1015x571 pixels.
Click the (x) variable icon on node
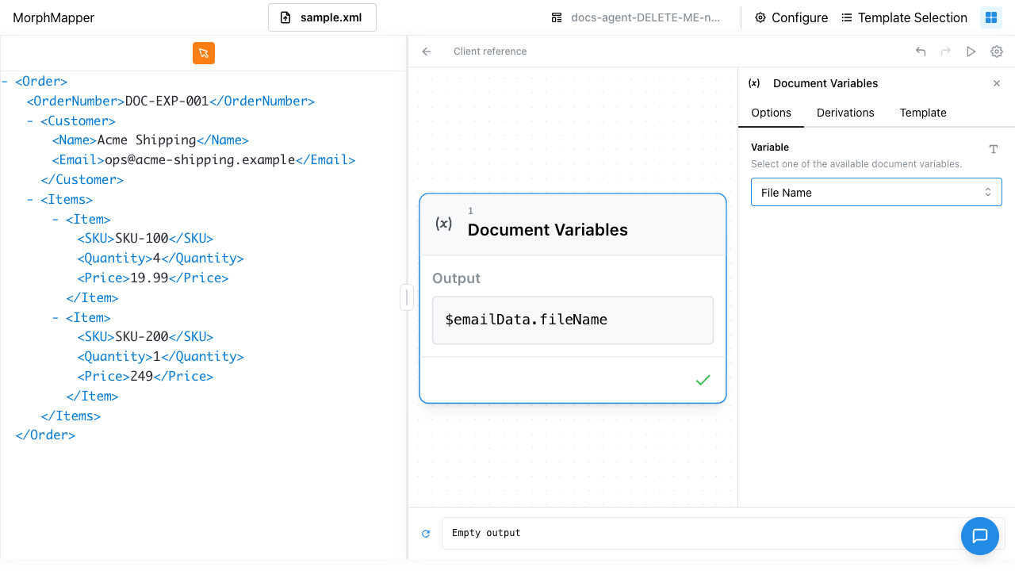click(444, 224)
